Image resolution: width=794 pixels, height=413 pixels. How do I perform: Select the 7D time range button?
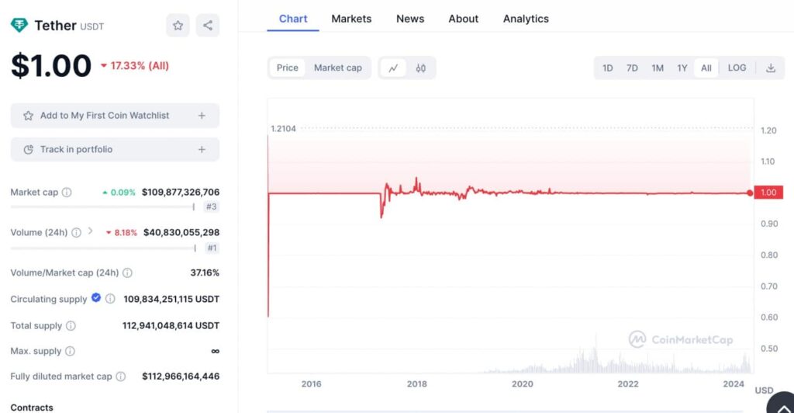(x=632, y=68)
